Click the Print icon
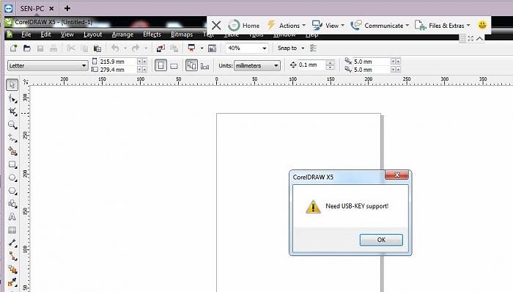This screenshot has width=513, height=292. [x=53, y=48]
